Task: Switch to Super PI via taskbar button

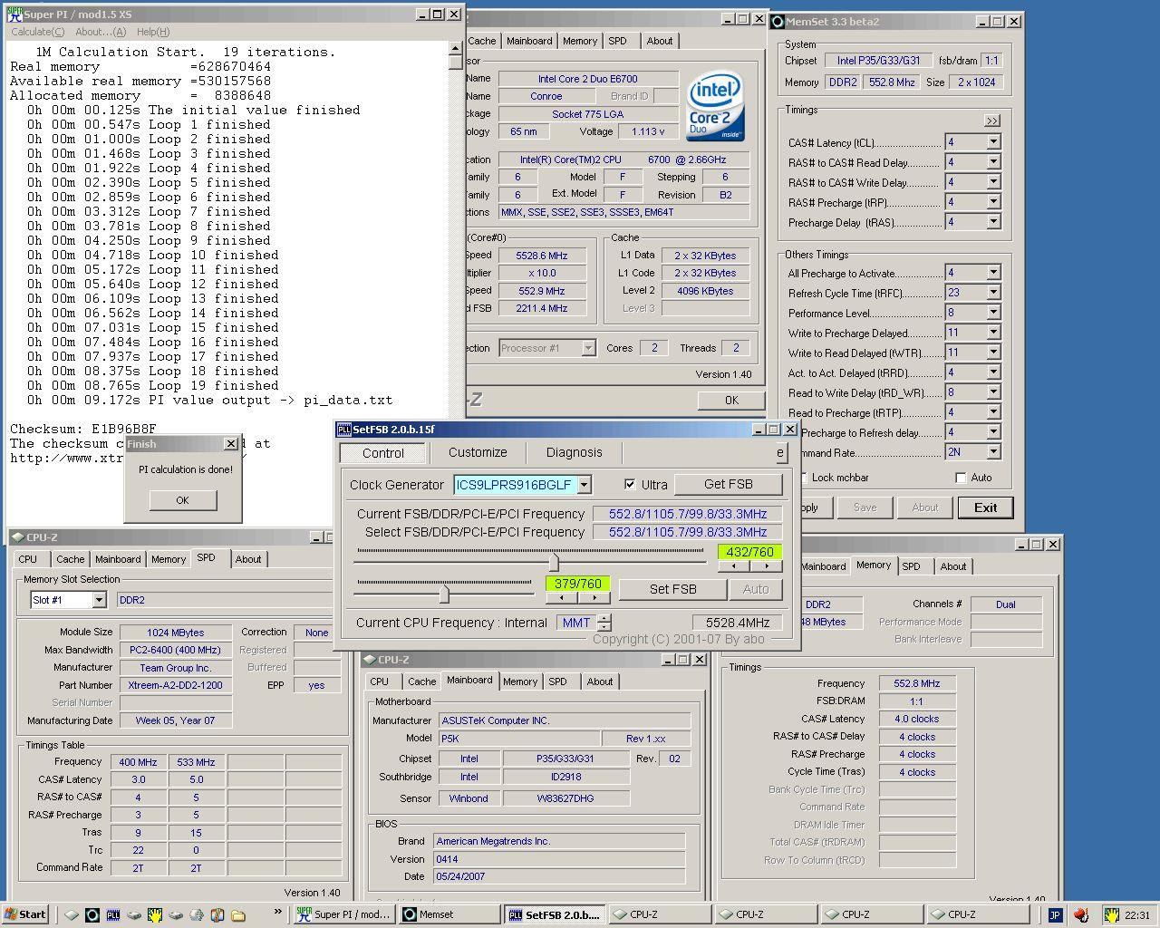Action: click(x=343, y=914)
